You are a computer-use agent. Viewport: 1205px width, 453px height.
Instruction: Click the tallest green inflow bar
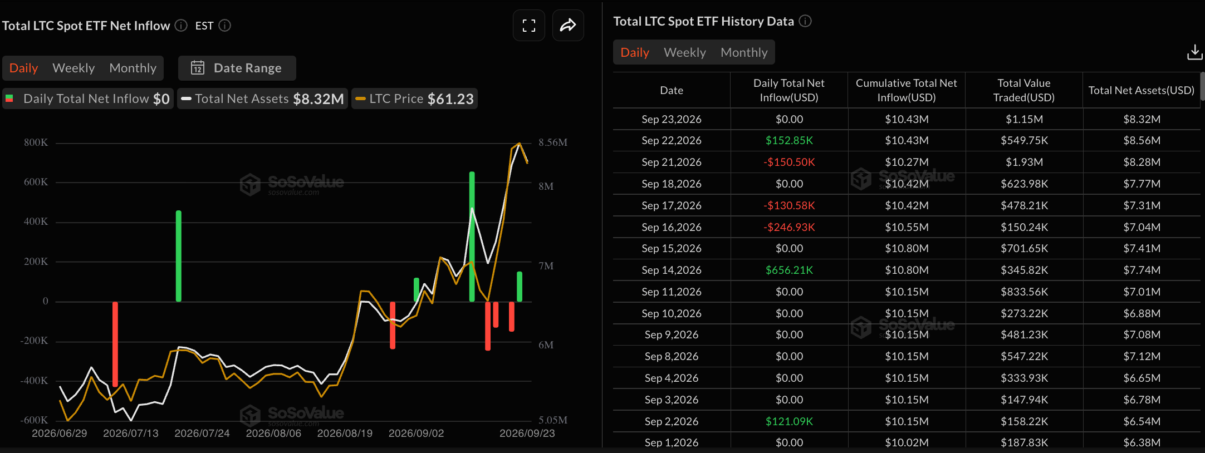(472, 237)
